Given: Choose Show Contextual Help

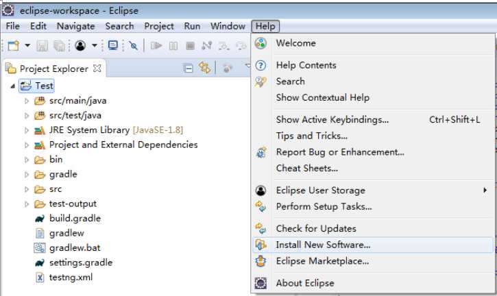Looking at the screenshot, I should pyautogui.click(x=373, y=97).
